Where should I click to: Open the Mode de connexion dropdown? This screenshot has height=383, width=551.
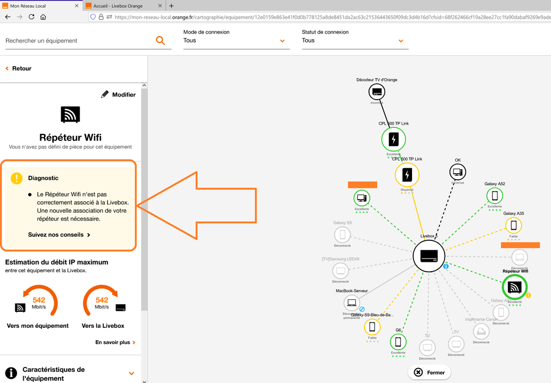coord(236,41)
